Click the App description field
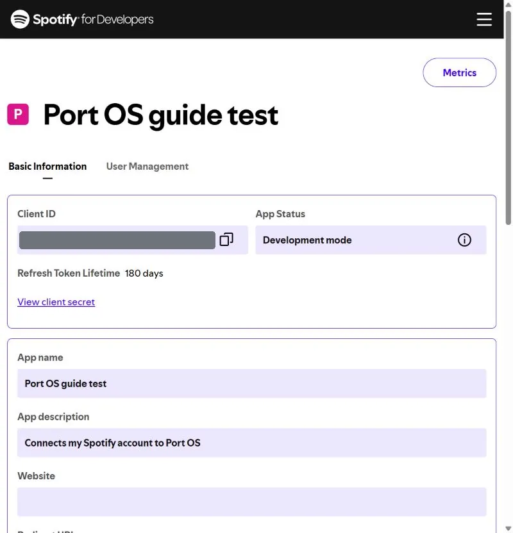This screenshot has height=533, width=513. (252, 443)
